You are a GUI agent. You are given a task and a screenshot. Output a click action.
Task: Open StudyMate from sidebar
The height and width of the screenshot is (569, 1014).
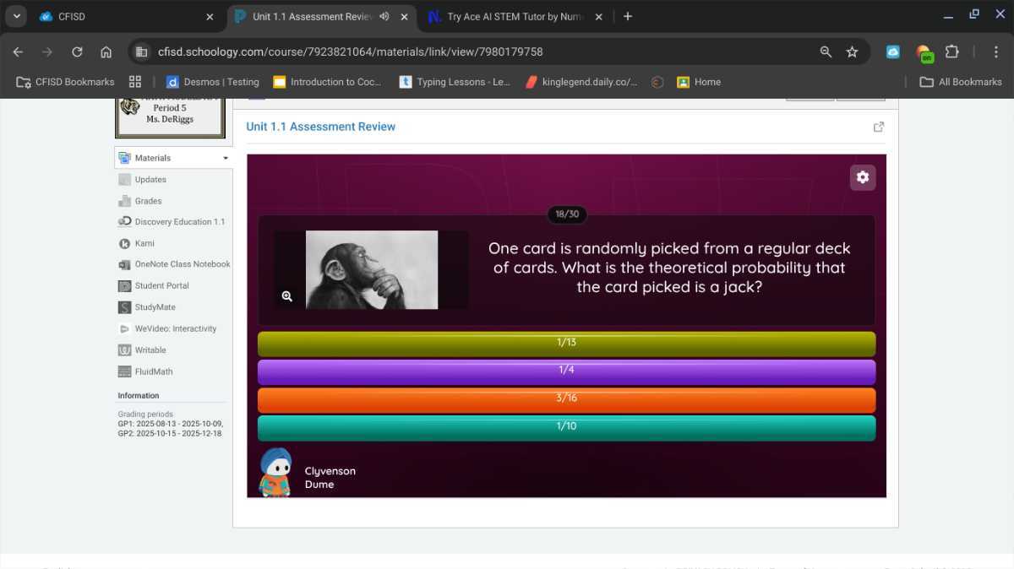pyautogui.click(x=155, y=307)
